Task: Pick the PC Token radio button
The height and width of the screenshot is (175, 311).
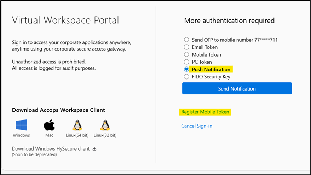Action: (186, 62)
